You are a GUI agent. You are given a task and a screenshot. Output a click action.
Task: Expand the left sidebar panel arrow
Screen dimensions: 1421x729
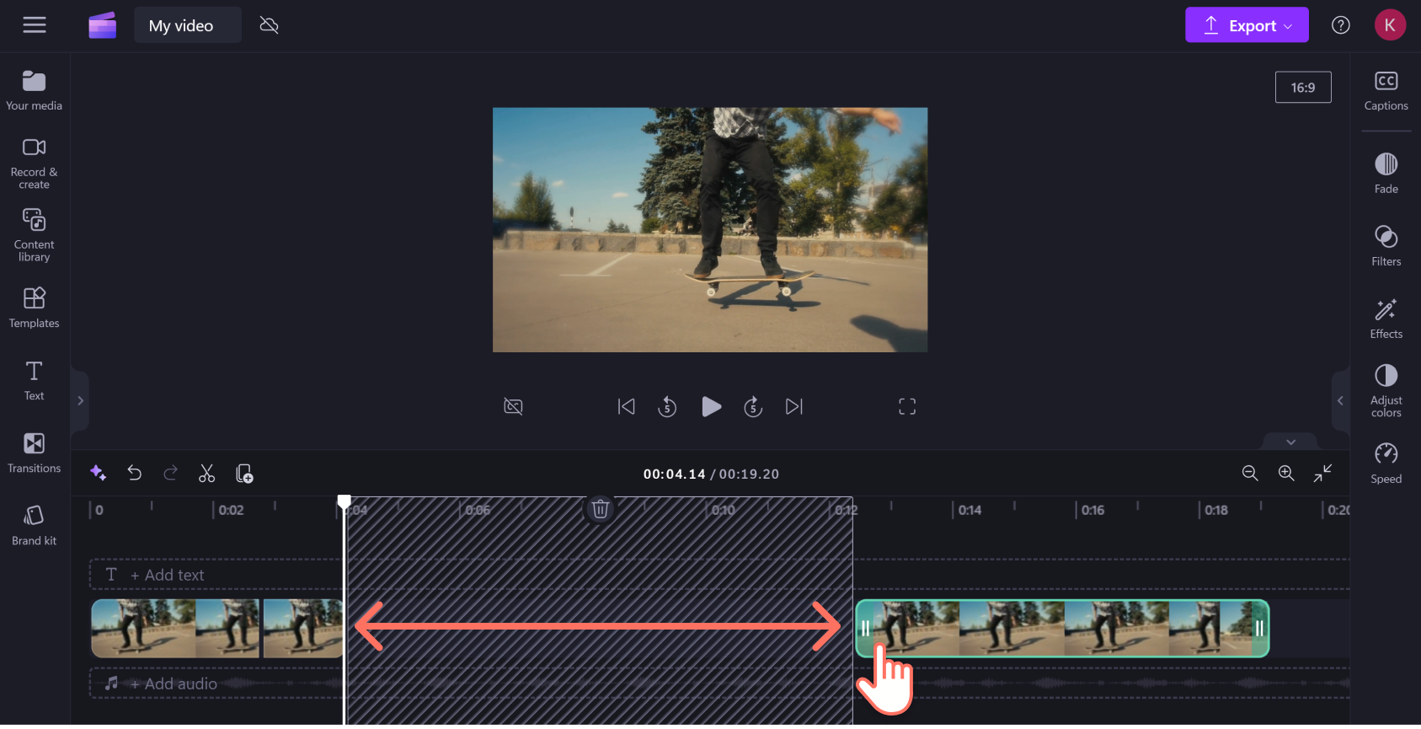[x=80, y=400]
